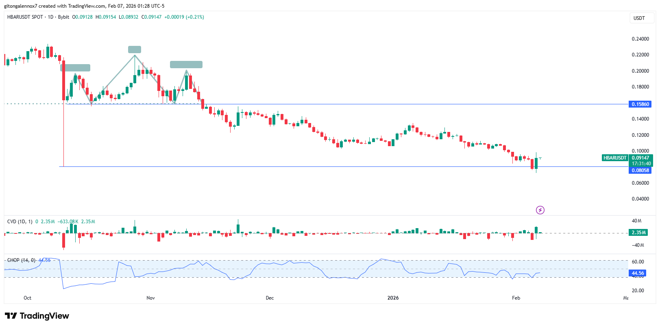Click the 0.04000 price axis tick

pos(640,199)
